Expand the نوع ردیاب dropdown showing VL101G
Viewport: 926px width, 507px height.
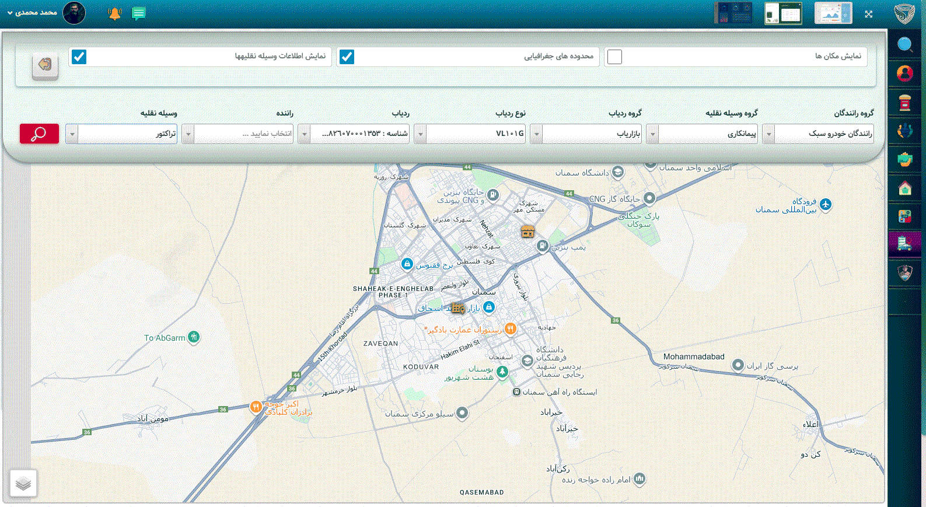coord(420,134)
